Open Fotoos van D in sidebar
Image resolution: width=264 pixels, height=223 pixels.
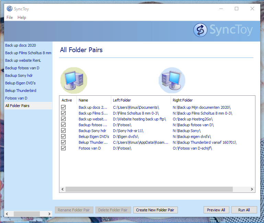point(16,98)
